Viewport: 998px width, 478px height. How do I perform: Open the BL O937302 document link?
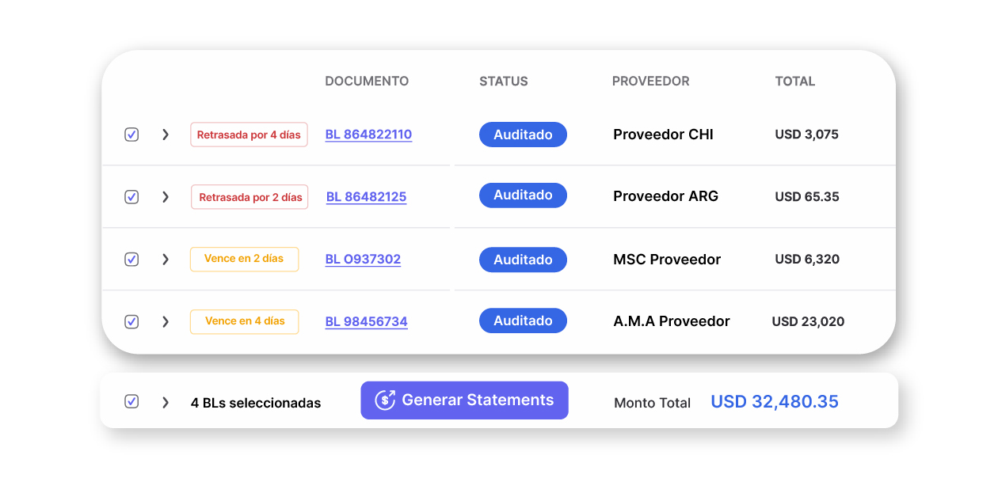363,260
